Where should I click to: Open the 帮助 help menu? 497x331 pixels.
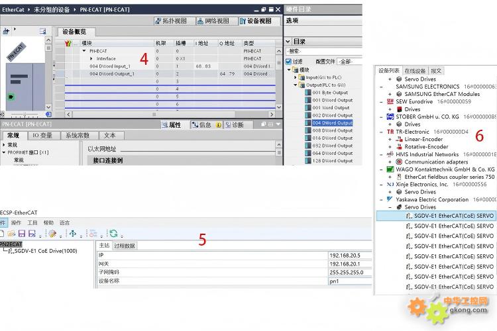[48, 222]
